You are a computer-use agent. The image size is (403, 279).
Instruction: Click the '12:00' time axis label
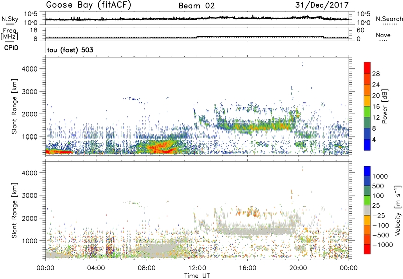click(x=197, y=268)
